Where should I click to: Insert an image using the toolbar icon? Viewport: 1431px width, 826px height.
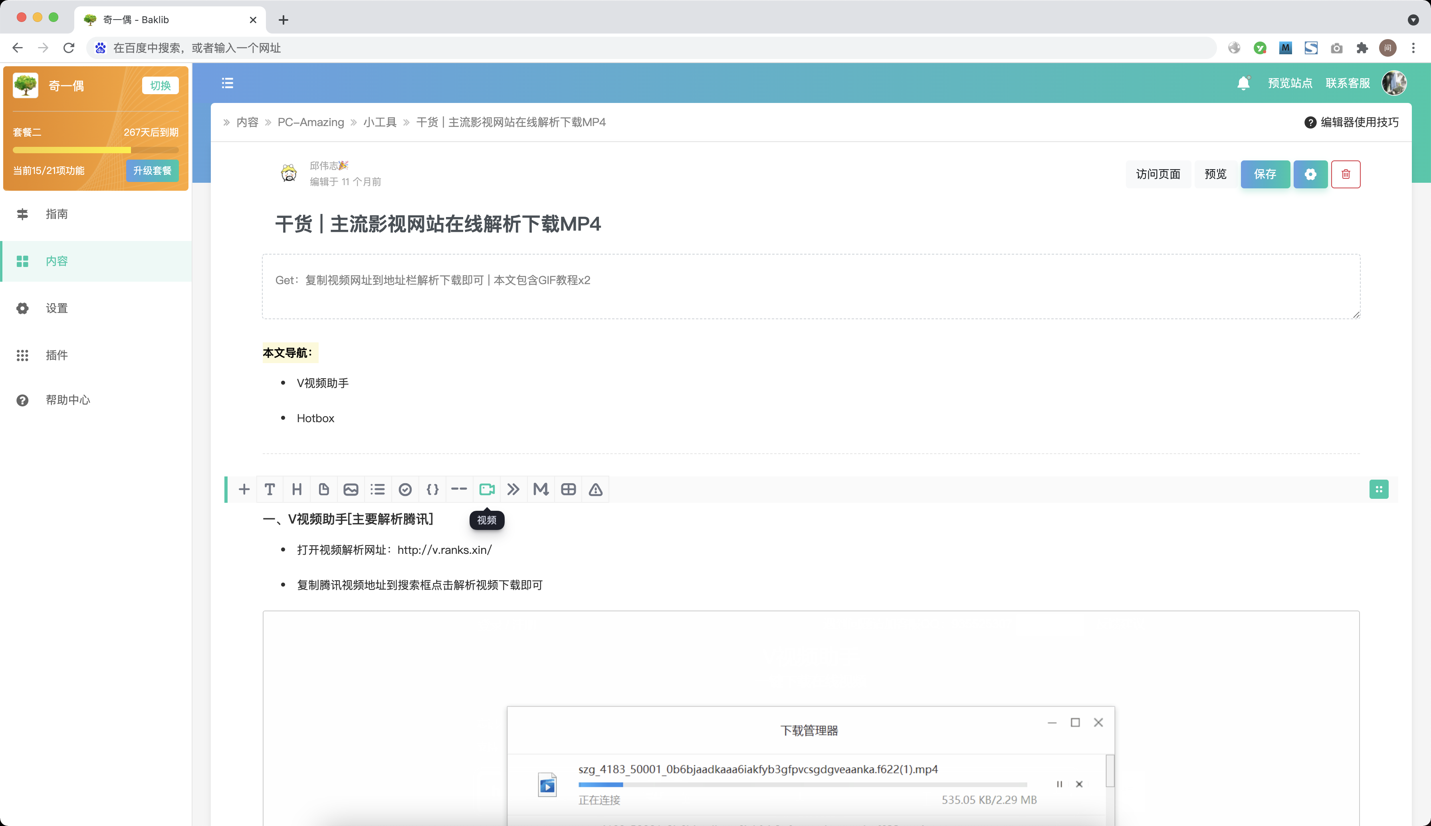click(x=351, y=488)
